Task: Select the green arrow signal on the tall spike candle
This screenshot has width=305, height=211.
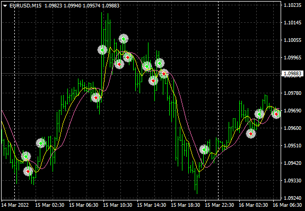Action: [102, 50]
